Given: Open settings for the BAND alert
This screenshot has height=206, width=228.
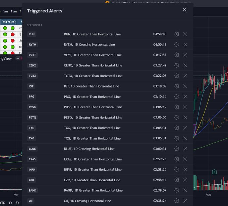Looking at the screenshot, I should tap(177, 190).
